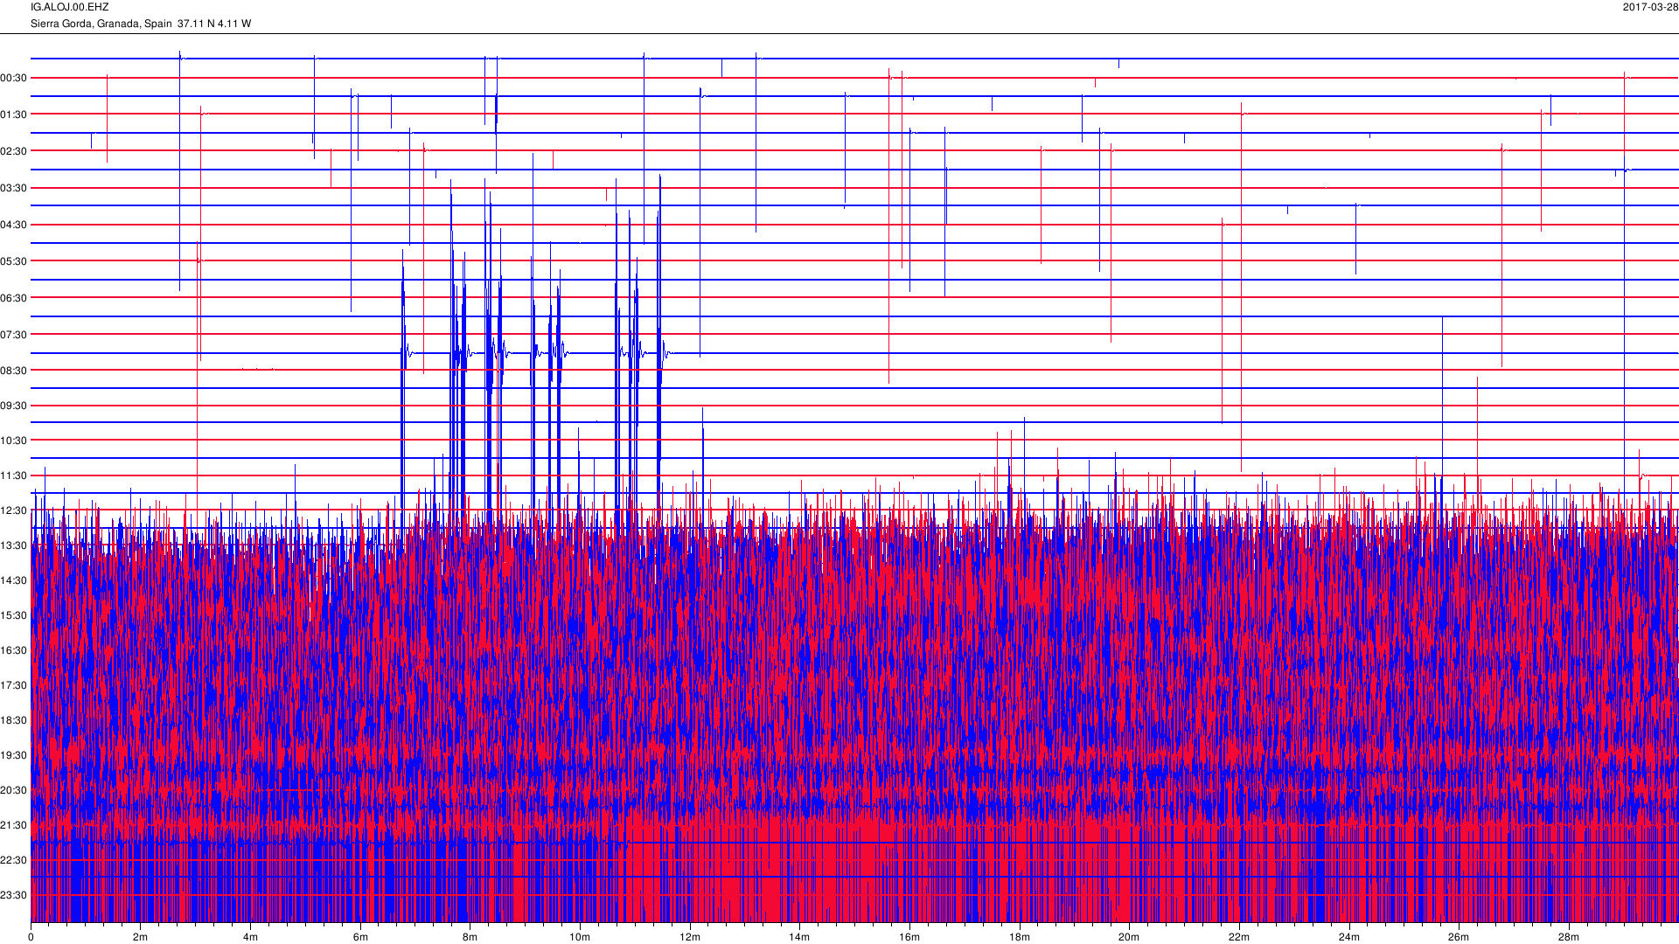Image resolution: width=1679 pixels, height=944 pixels.
Task: Click the 01:30 time axis label
Action: [x=14, y=115]
